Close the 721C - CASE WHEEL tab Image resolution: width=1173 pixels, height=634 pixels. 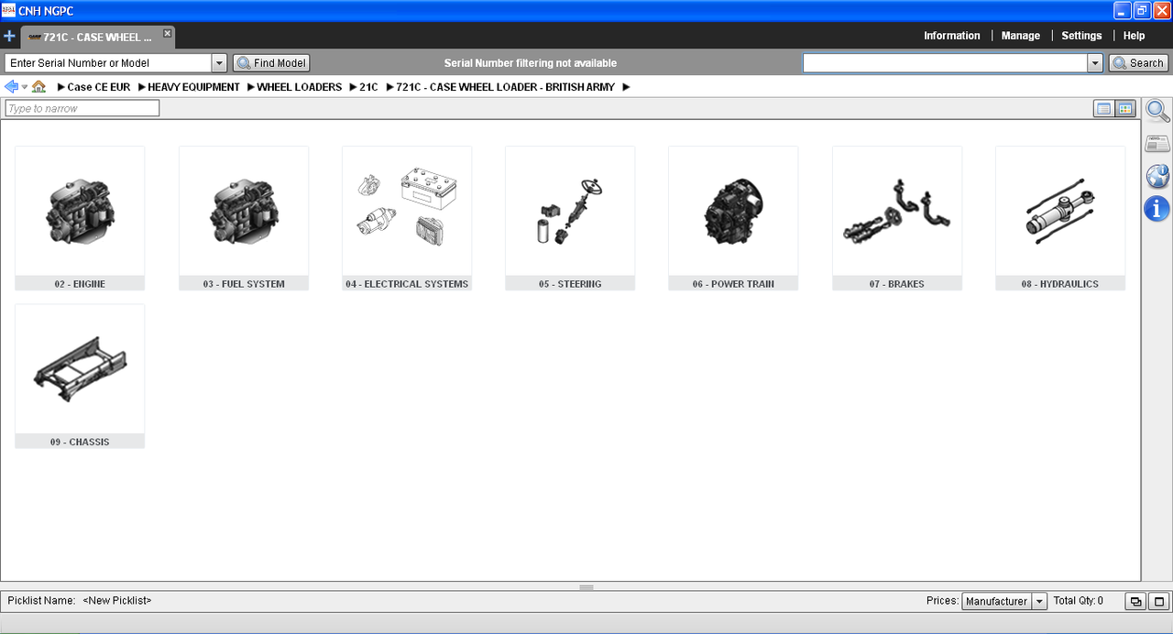[x=167, y=33]
